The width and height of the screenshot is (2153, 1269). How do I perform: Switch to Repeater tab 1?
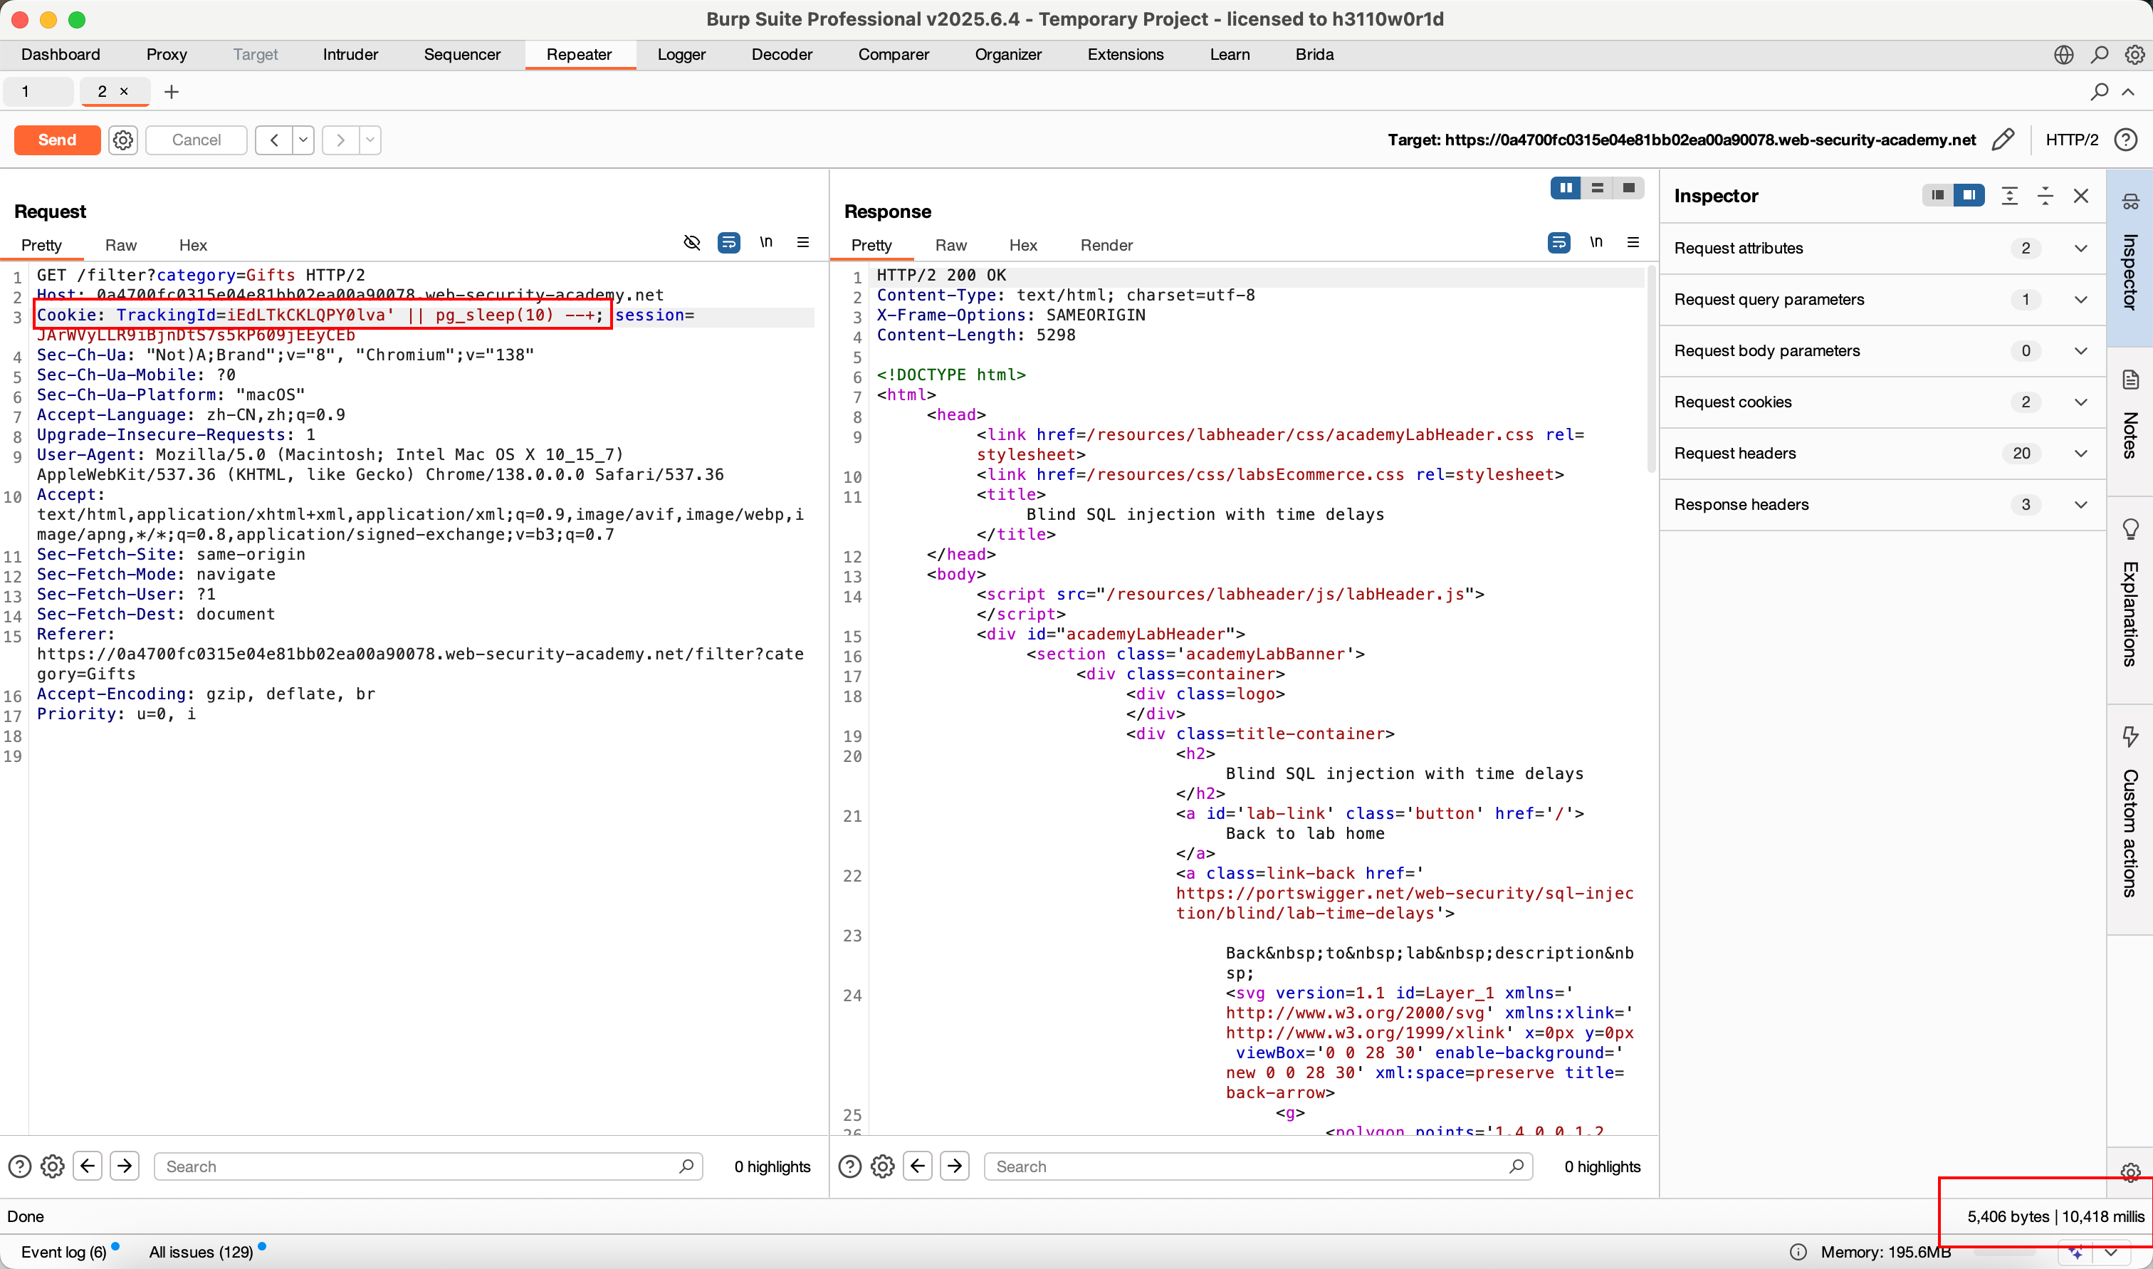[38, 91]
